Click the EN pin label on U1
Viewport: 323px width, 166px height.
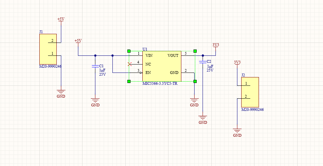[x=148, y=73]
